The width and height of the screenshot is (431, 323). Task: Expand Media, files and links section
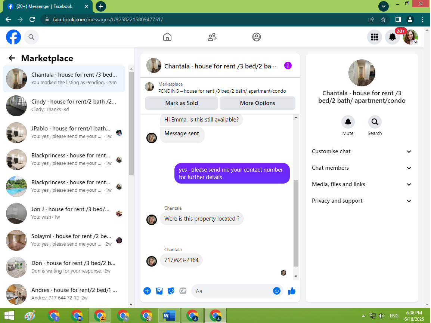point(362,184)
